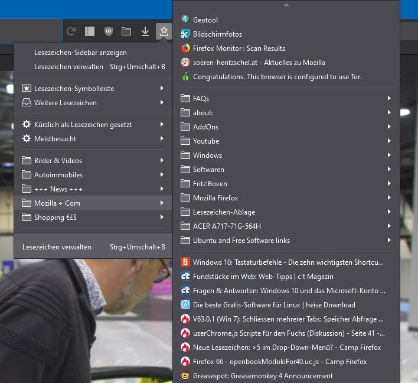Open the Geotool bookmark
Image resolution: width=418 pixels, height=383 pixels.
coord(286,20)
